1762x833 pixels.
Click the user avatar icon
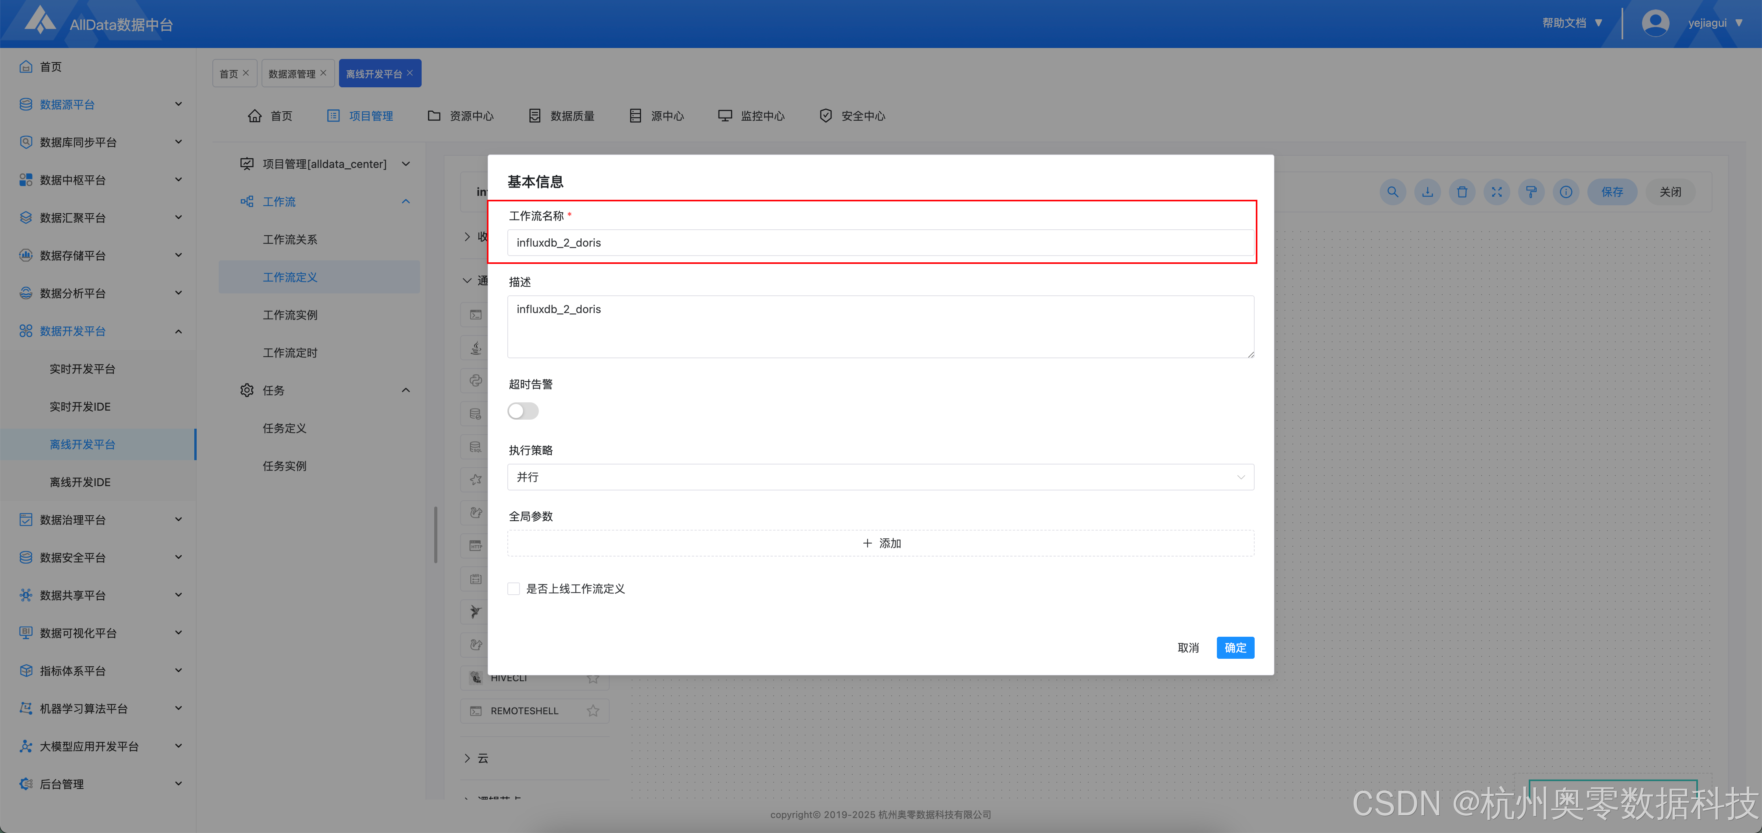pyautogui.click(x=1655, y=23)
